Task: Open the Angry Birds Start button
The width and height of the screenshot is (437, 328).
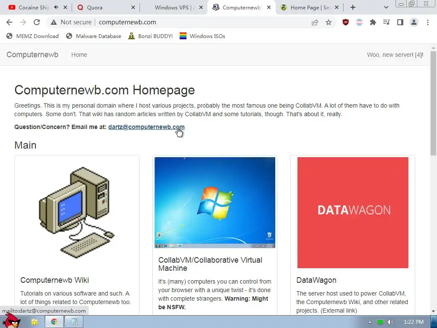Action: [x=12, y=321]
